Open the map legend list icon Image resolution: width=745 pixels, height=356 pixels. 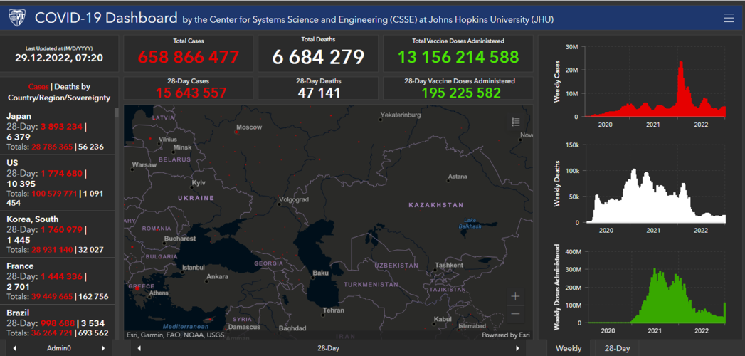pos(516,122)
